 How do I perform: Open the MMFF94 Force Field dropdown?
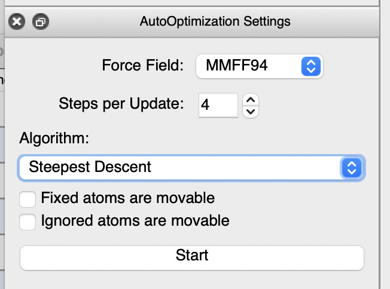(259, 66)
